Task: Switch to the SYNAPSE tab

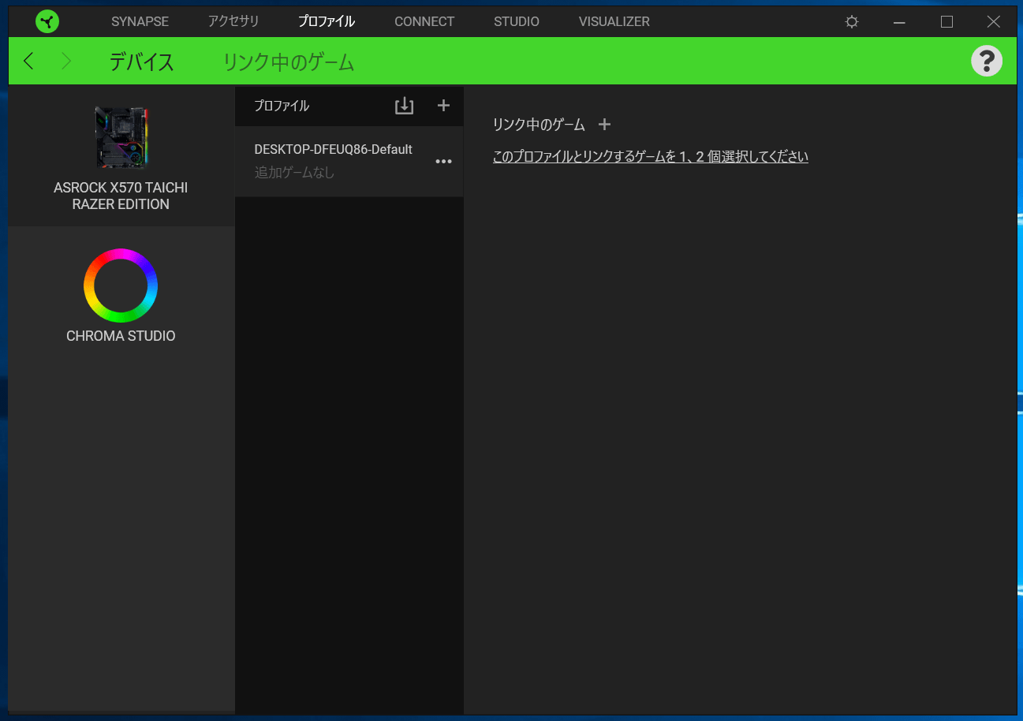Action: coord(140,21)
